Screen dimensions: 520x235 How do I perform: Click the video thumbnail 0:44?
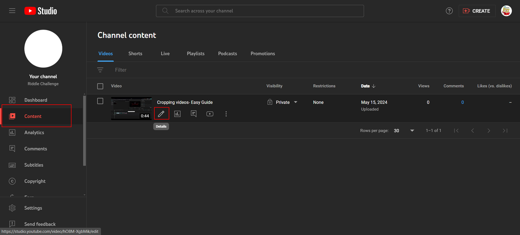131,108
